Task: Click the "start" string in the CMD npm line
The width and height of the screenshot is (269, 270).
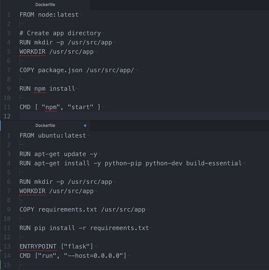Action: [x=80, y=107]
